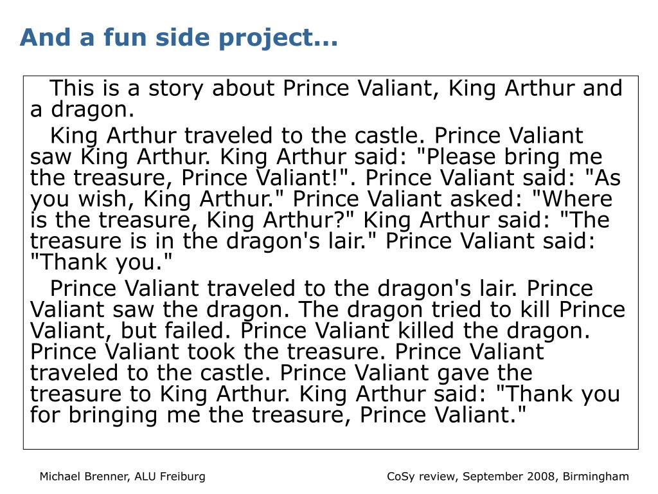This screenshot has width=658, height=494.
Task: Click the closing line 'for bringing me the treasure, Prince Valiant.'
Action: [278, 416]
